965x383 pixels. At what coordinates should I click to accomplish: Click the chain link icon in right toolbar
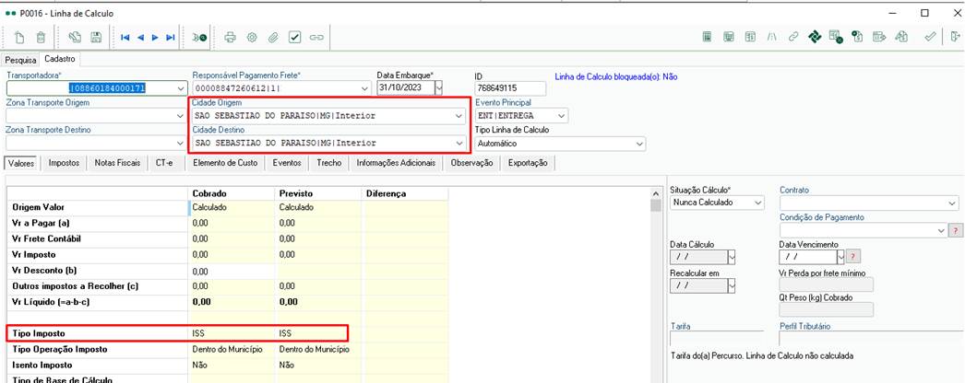(x=793, y=38)
